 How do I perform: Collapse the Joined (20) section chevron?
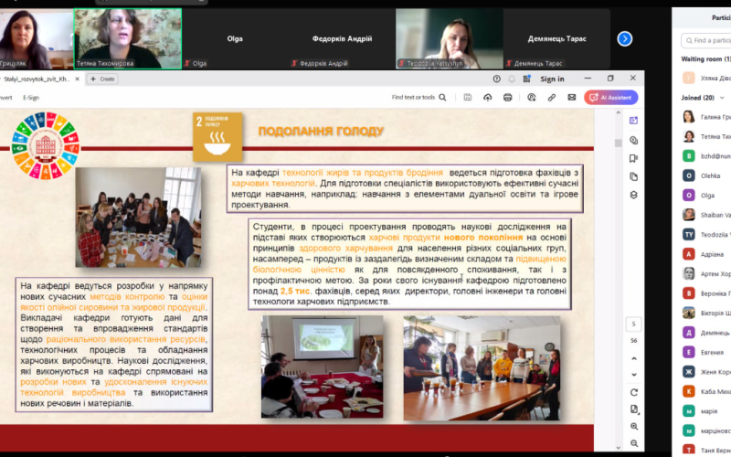tap(722, 98)
